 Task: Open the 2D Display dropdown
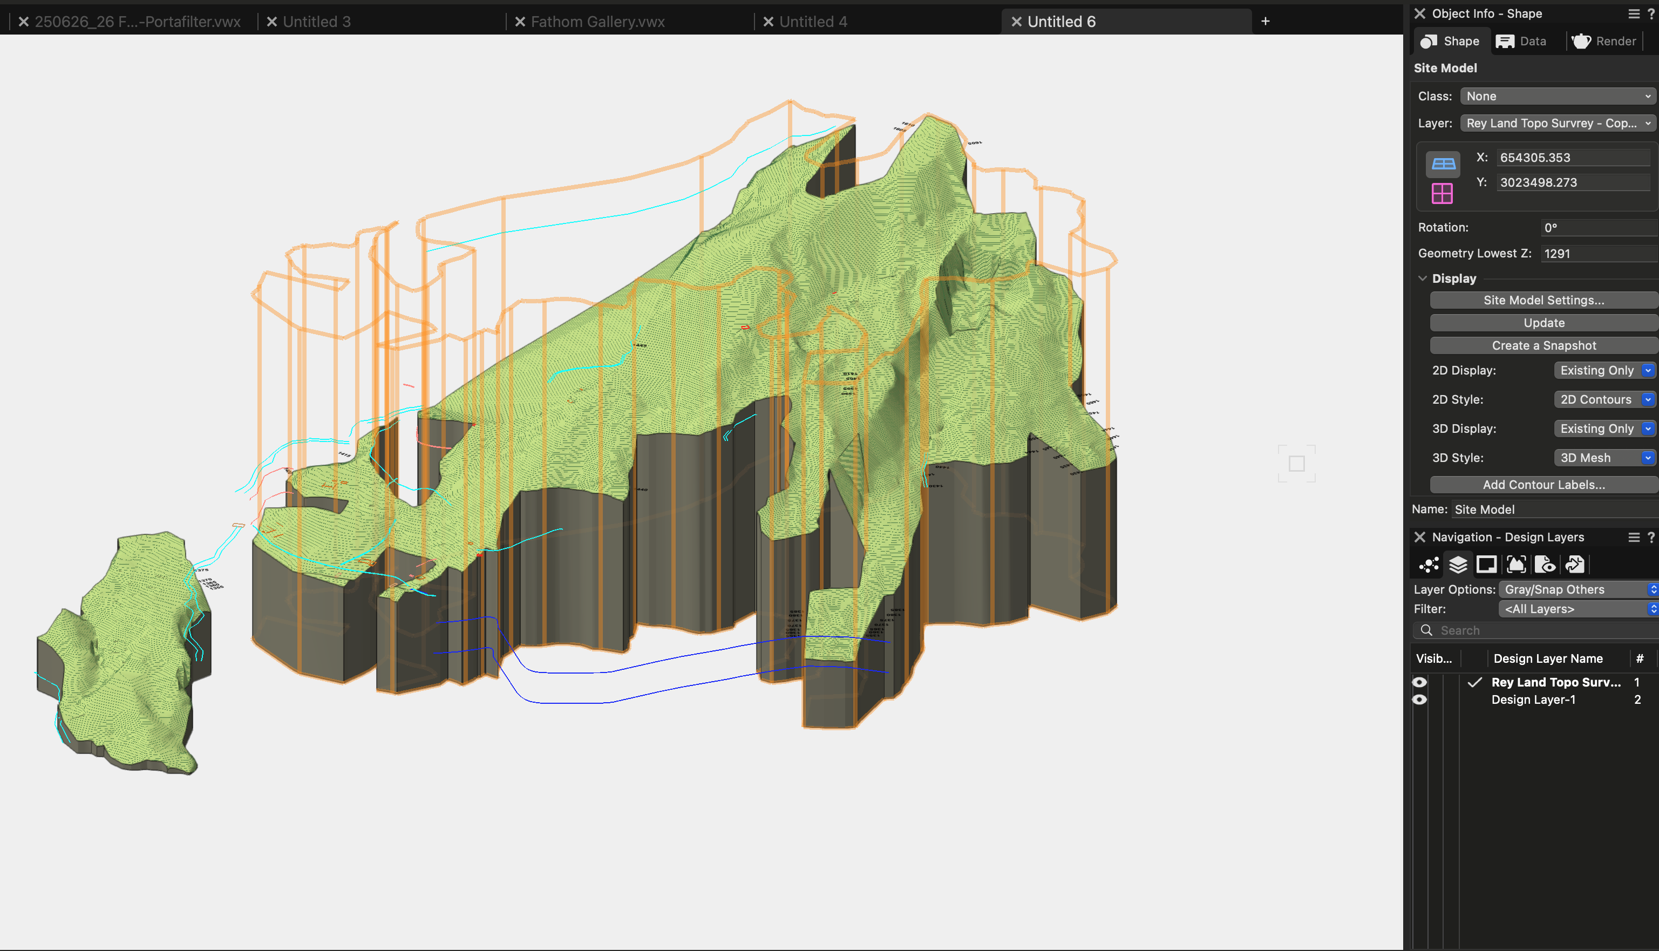[x=1605, y=370]
